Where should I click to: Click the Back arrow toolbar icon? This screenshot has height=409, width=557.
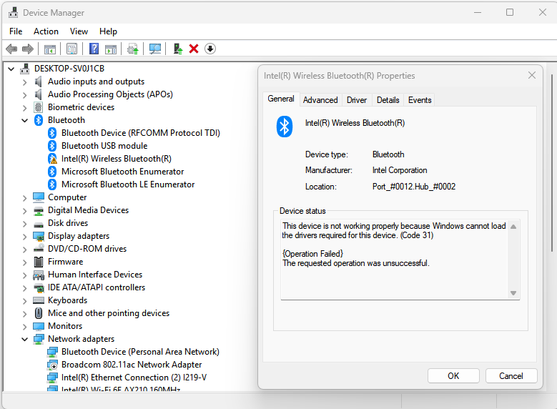point(11,49)
